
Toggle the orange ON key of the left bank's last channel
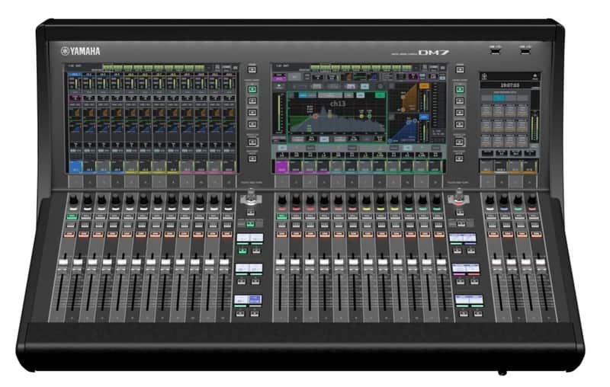point(226,235)
